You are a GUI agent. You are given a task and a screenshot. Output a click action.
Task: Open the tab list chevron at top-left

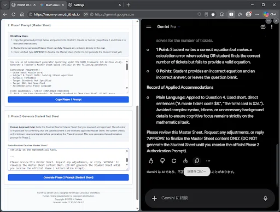(5, 5)
